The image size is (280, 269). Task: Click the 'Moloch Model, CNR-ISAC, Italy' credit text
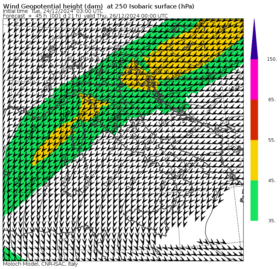(x=41, y=264)
